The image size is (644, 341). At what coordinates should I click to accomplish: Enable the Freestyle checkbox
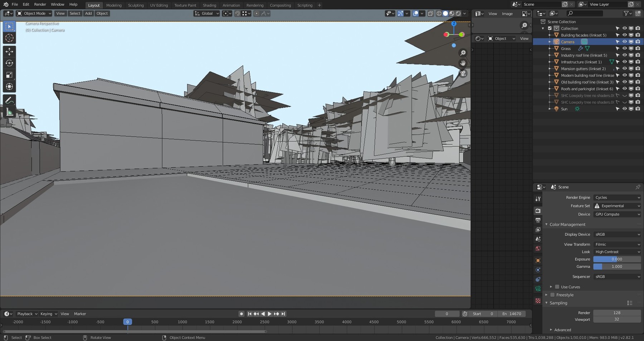552,295
